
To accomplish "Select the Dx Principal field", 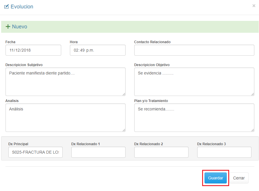I will coord(35,152).
